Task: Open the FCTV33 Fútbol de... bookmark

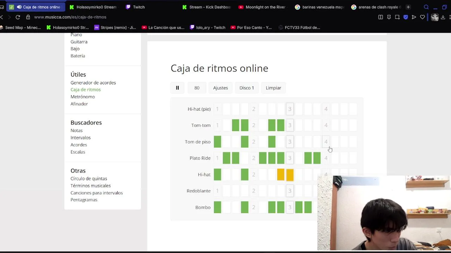Action: [x=299, y=27]
